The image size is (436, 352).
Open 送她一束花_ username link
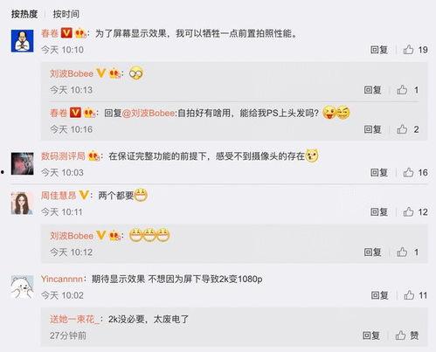click(74, 320)
